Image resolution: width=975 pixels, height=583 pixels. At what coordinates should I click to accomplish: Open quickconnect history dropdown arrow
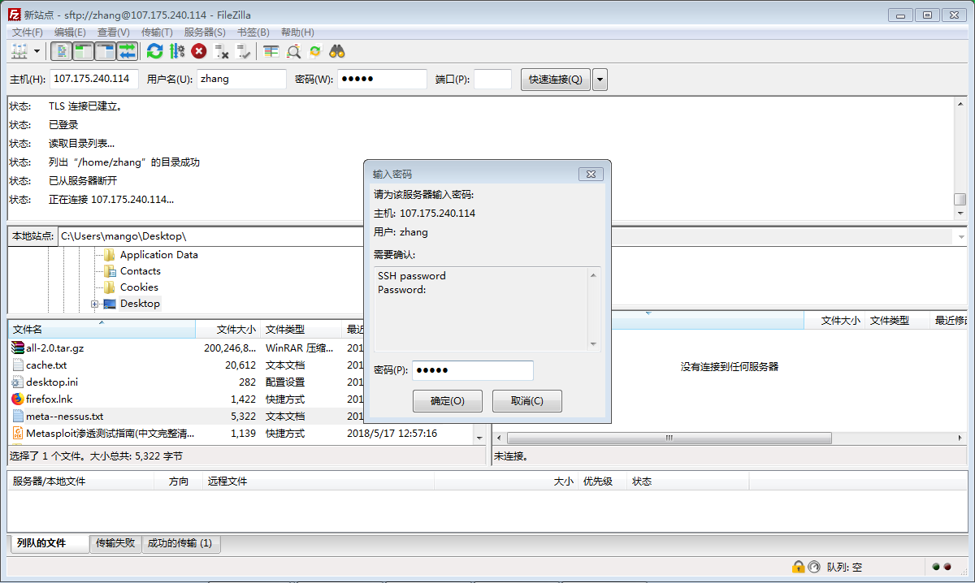(x=600, y=80)
